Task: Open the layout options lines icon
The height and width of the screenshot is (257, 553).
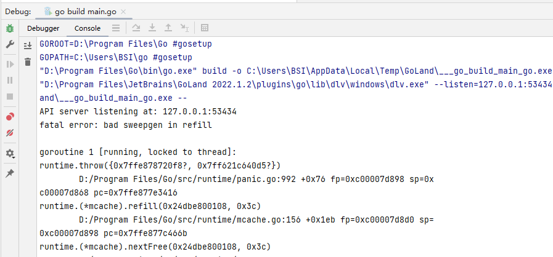Action: pos(116,28)
